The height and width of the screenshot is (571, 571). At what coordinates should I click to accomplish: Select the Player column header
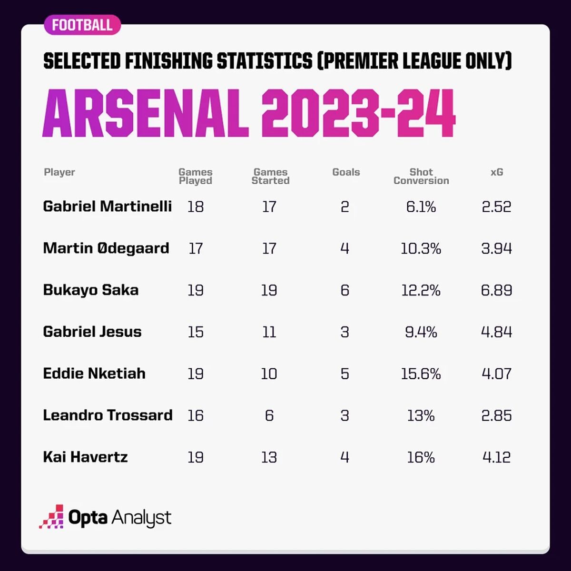point(59,172)
